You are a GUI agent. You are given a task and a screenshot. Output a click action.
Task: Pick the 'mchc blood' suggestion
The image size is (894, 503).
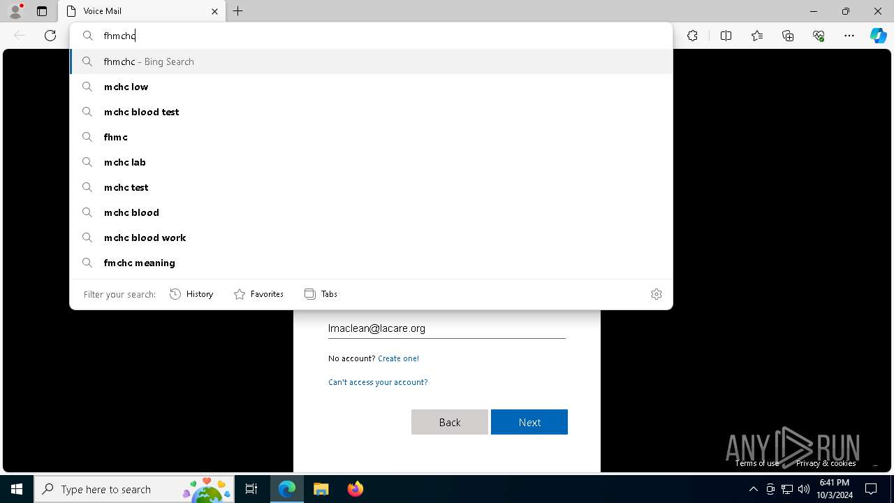(371, 212)
